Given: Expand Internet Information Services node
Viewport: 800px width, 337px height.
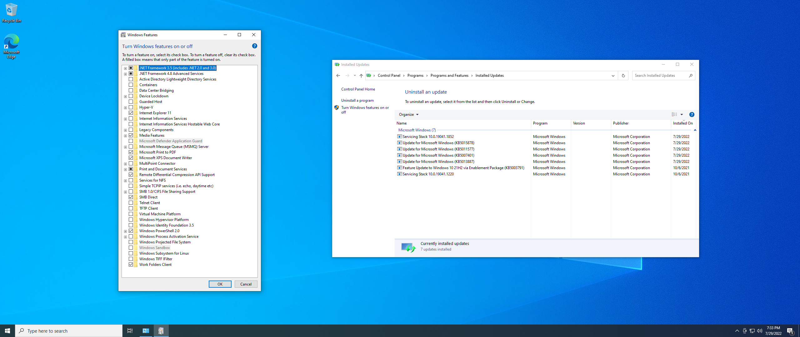Looking at the screenshot, I should pos(125,119).
